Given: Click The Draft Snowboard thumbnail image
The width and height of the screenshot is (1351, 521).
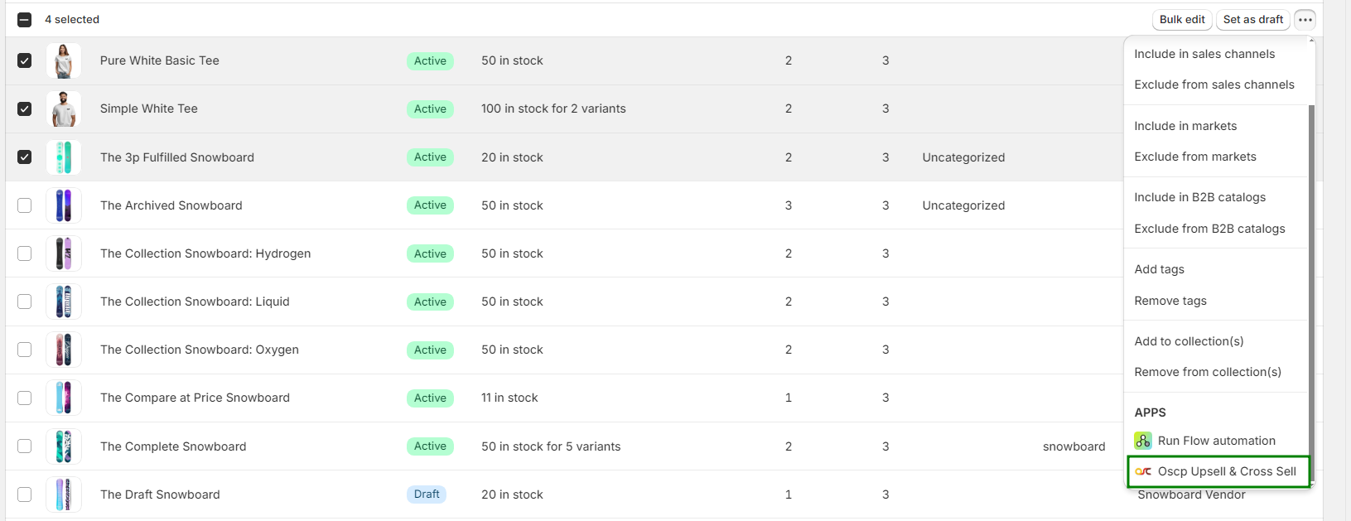Looking at the screenshot, I should click(64, 494).
